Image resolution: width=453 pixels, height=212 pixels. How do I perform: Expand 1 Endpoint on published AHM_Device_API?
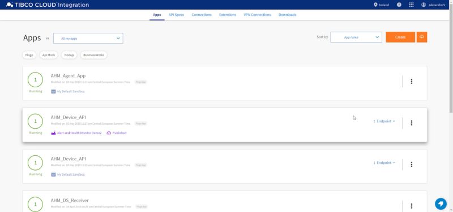point(384,121)
